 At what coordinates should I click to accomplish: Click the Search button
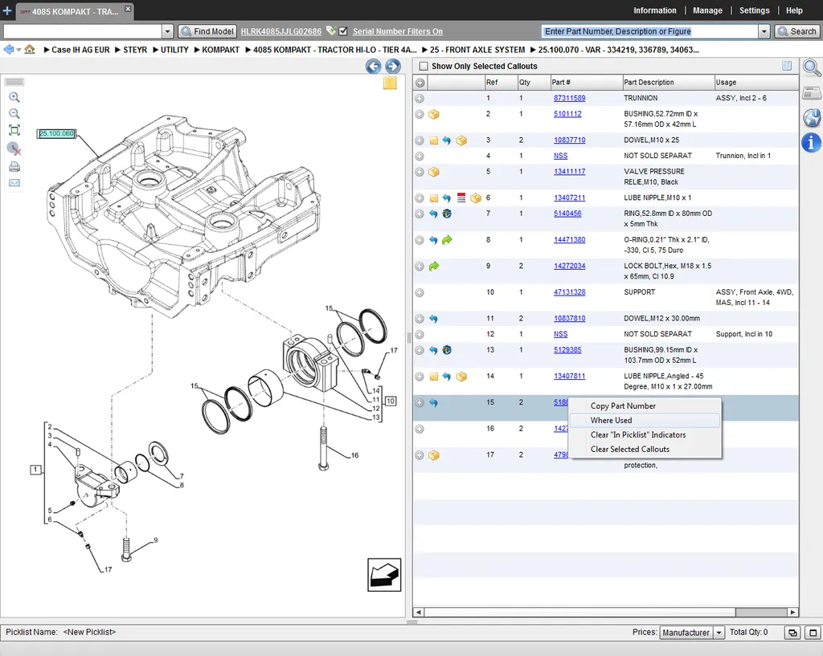[x=796, y=31]
